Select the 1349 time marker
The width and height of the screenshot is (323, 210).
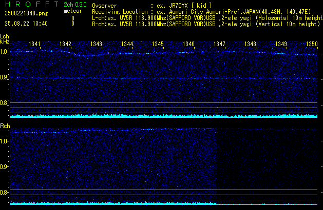(x=281, y=44)
